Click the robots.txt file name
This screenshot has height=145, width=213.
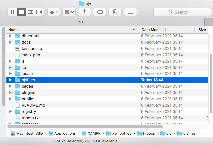(31, 118)
